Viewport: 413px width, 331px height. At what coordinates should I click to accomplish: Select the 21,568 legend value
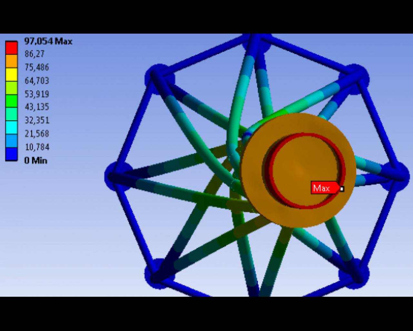pyautogui.click(x=37, y=133)
